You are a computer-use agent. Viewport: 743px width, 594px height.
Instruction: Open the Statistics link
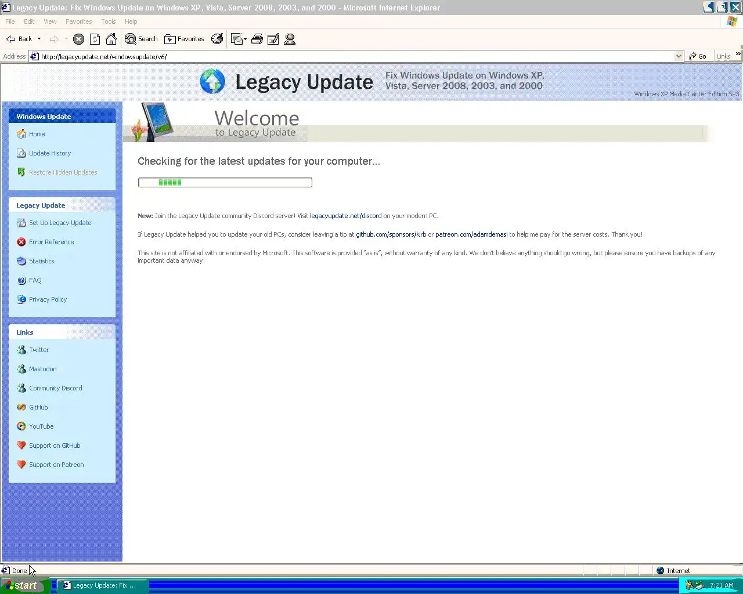click(x=41, y=261)
